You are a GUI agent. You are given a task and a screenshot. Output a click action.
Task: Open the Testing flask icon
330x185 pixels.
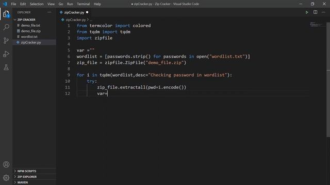6,67
